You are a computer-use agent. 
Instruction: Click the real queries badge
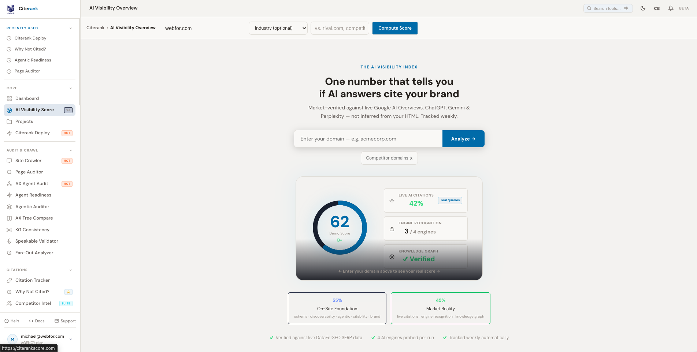(x=450, y=200)
